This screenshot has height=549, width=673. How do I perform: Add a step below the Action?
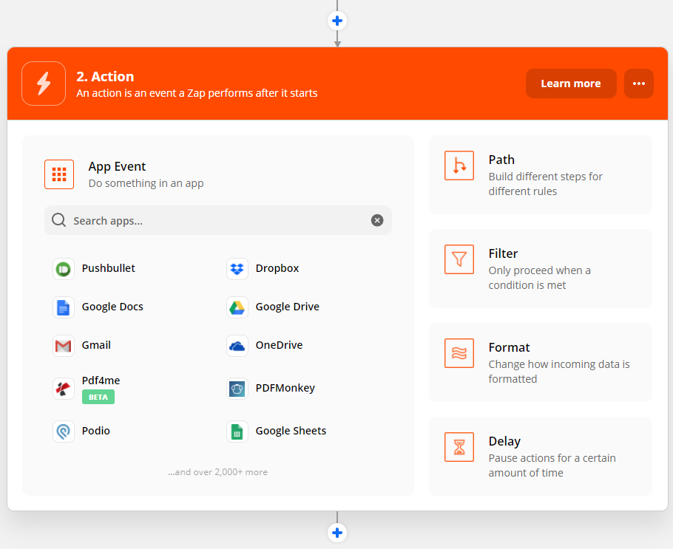[x=337, y=533]
